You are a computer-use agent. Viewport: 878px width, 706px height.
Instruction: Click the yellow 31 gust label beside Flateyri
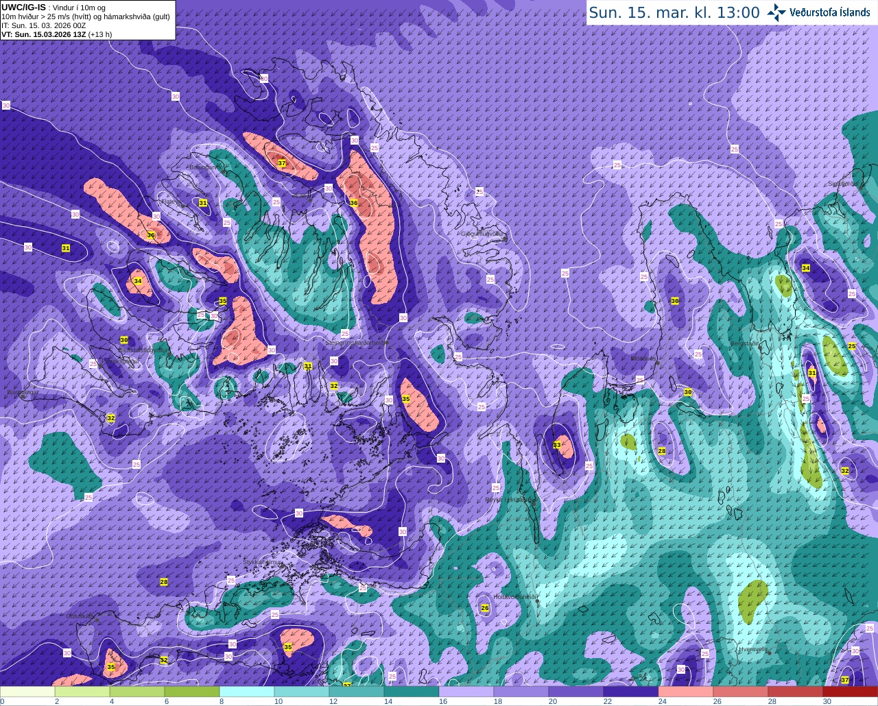(x=203, y=203)
